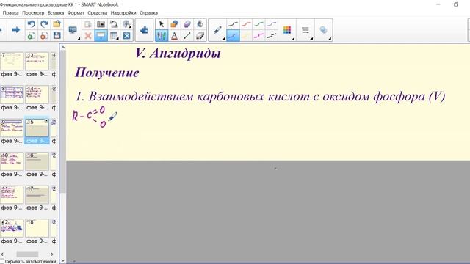Click the heading text V. Ангидриды
This screenshot has width=470, height=264.
[x=178, y=54]
